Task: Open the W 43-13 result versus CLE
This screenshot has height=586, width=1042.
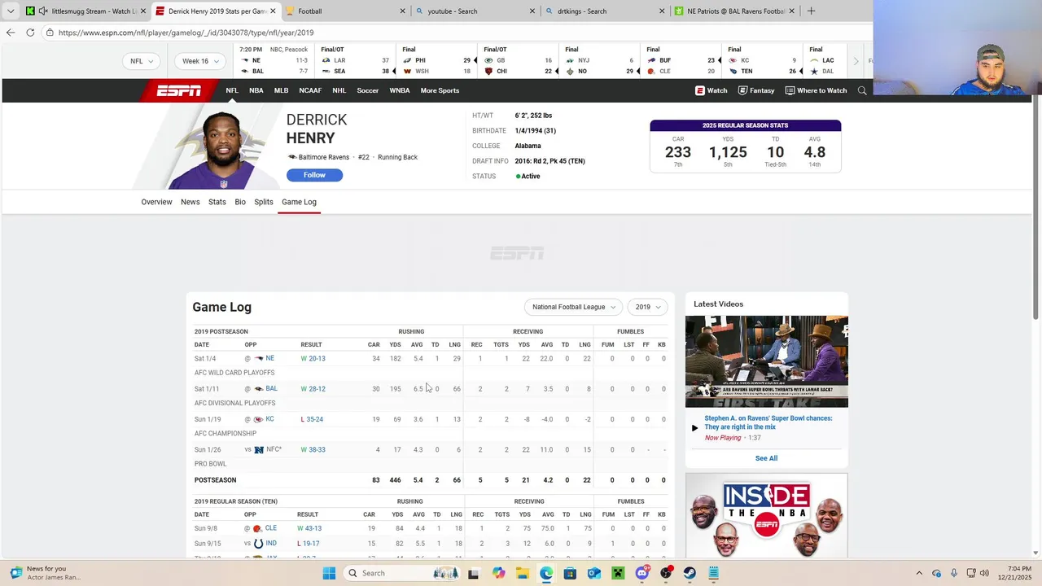Action: [x=309, y=528]
